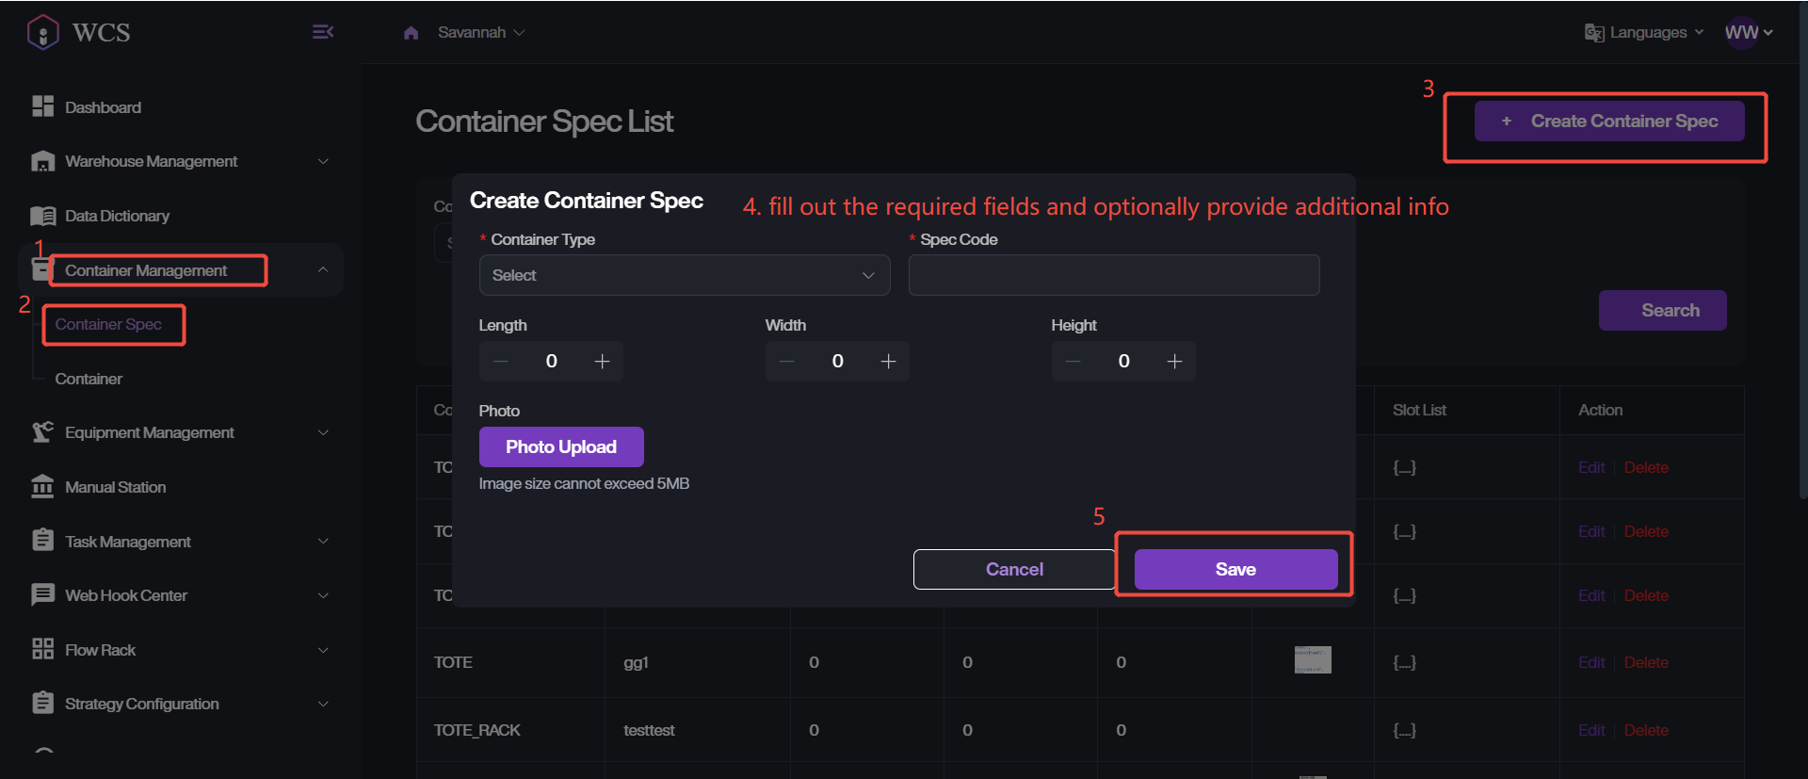Expand the Savannah warehouse selector

click(480, 33)
